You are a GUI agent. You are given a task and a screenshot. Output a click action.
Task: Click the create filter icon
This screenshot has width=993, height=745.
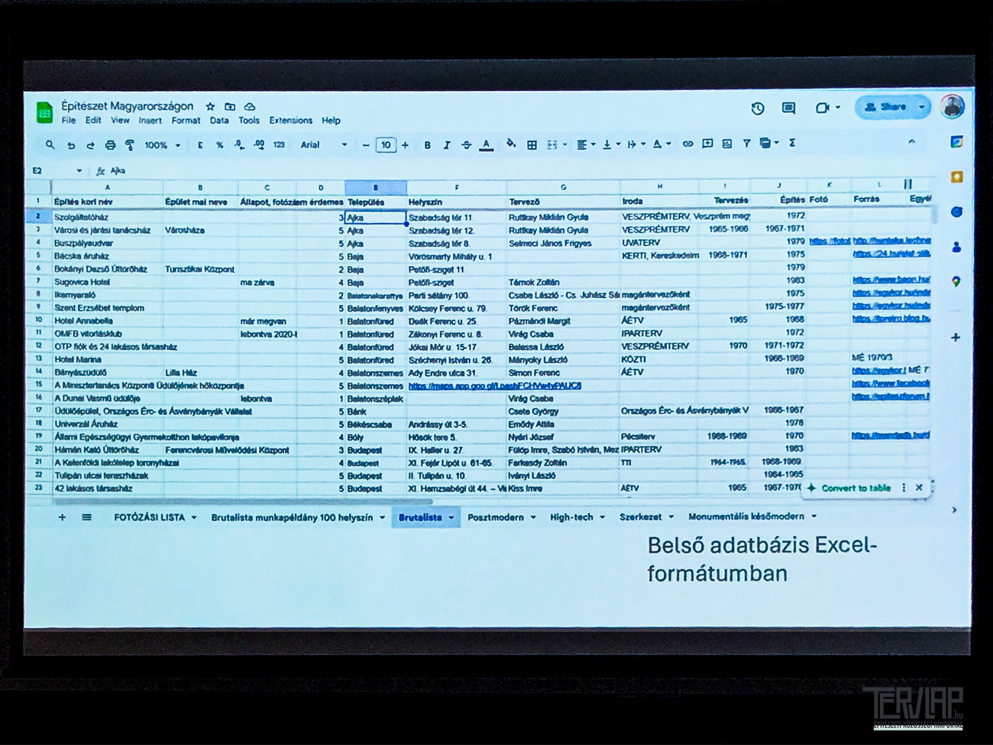coord(746,144)
